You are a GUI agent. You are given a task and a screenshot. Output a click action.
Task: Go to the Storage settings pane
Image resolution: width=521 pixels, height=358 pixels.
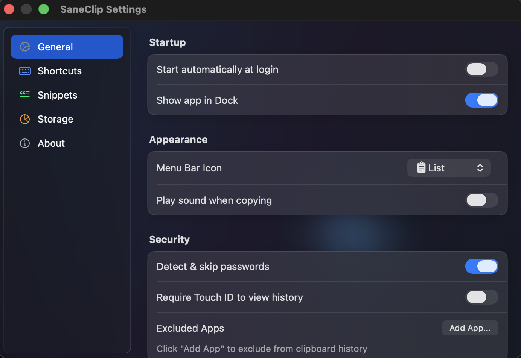pyautogui.click(x=67, y=119)
